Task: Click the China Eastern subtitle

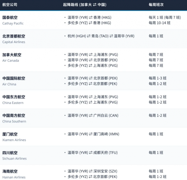Action: click(x=13, y=103)
